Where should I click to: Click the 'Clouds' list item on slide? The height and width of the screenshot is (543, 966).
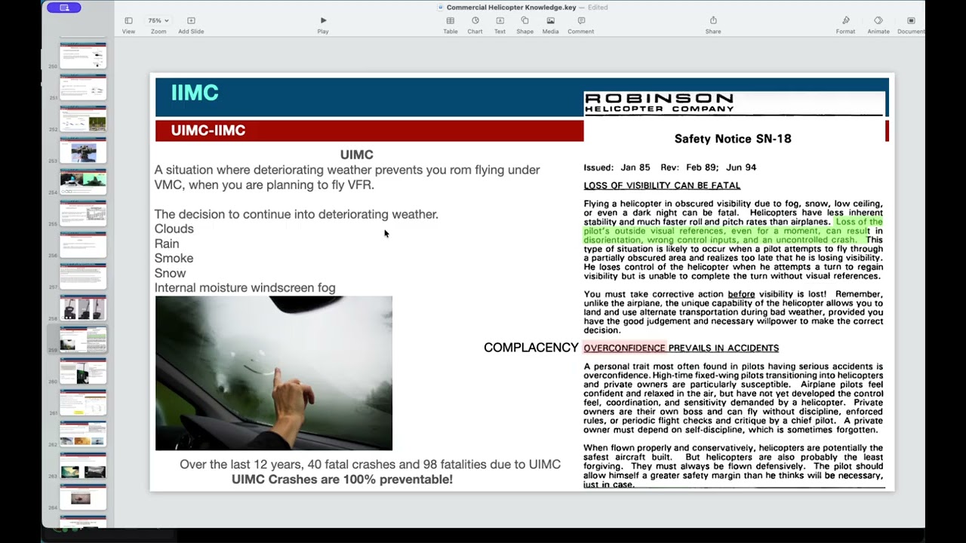click(174, 229)
